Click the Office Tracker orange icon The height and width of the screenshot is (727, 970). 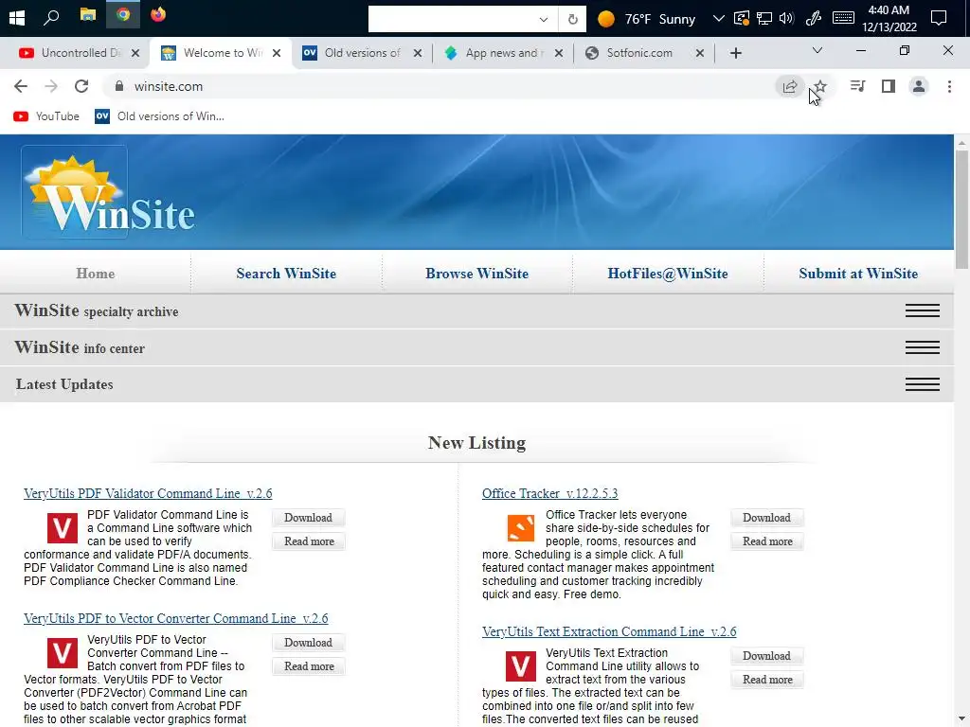521,528
